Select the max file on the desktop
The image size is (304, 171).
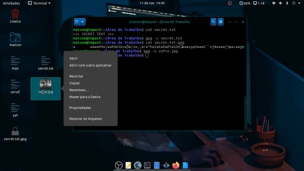[15, 60]
